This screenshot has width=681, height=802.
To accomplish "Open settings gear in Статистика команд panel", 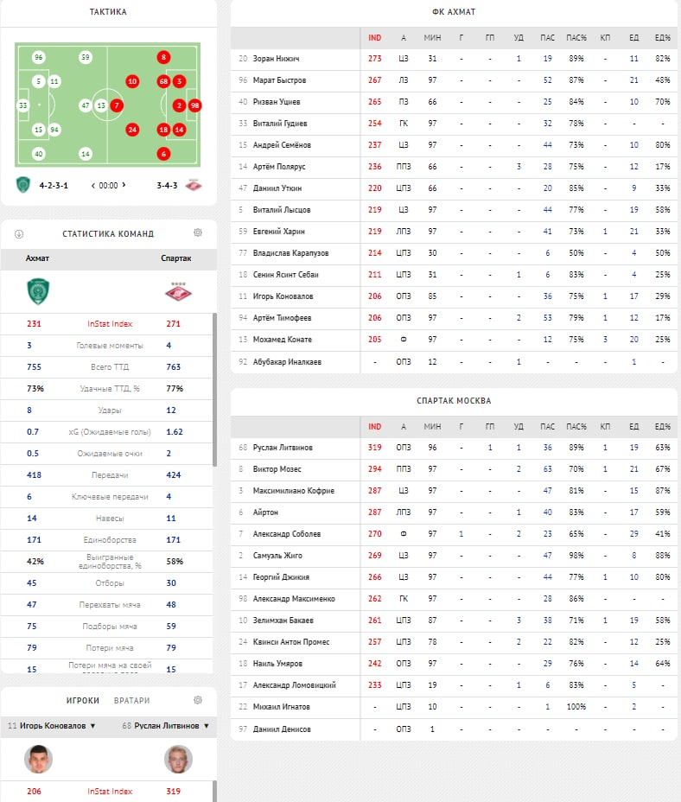I will [198, 233].
